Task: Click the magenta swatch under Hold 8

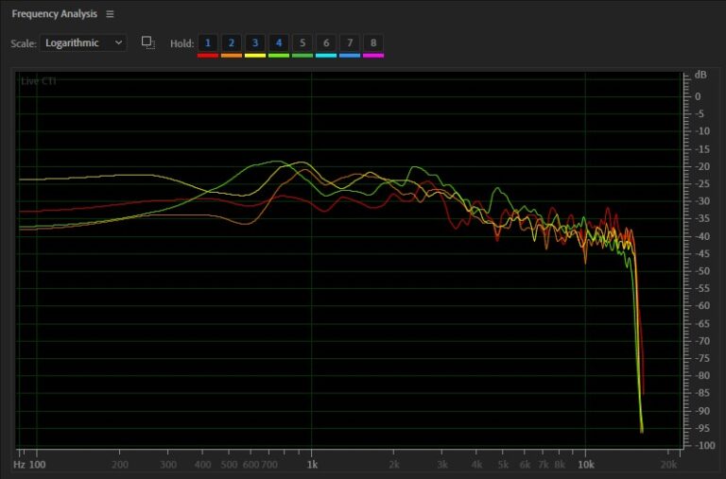Action: point(373,56)
